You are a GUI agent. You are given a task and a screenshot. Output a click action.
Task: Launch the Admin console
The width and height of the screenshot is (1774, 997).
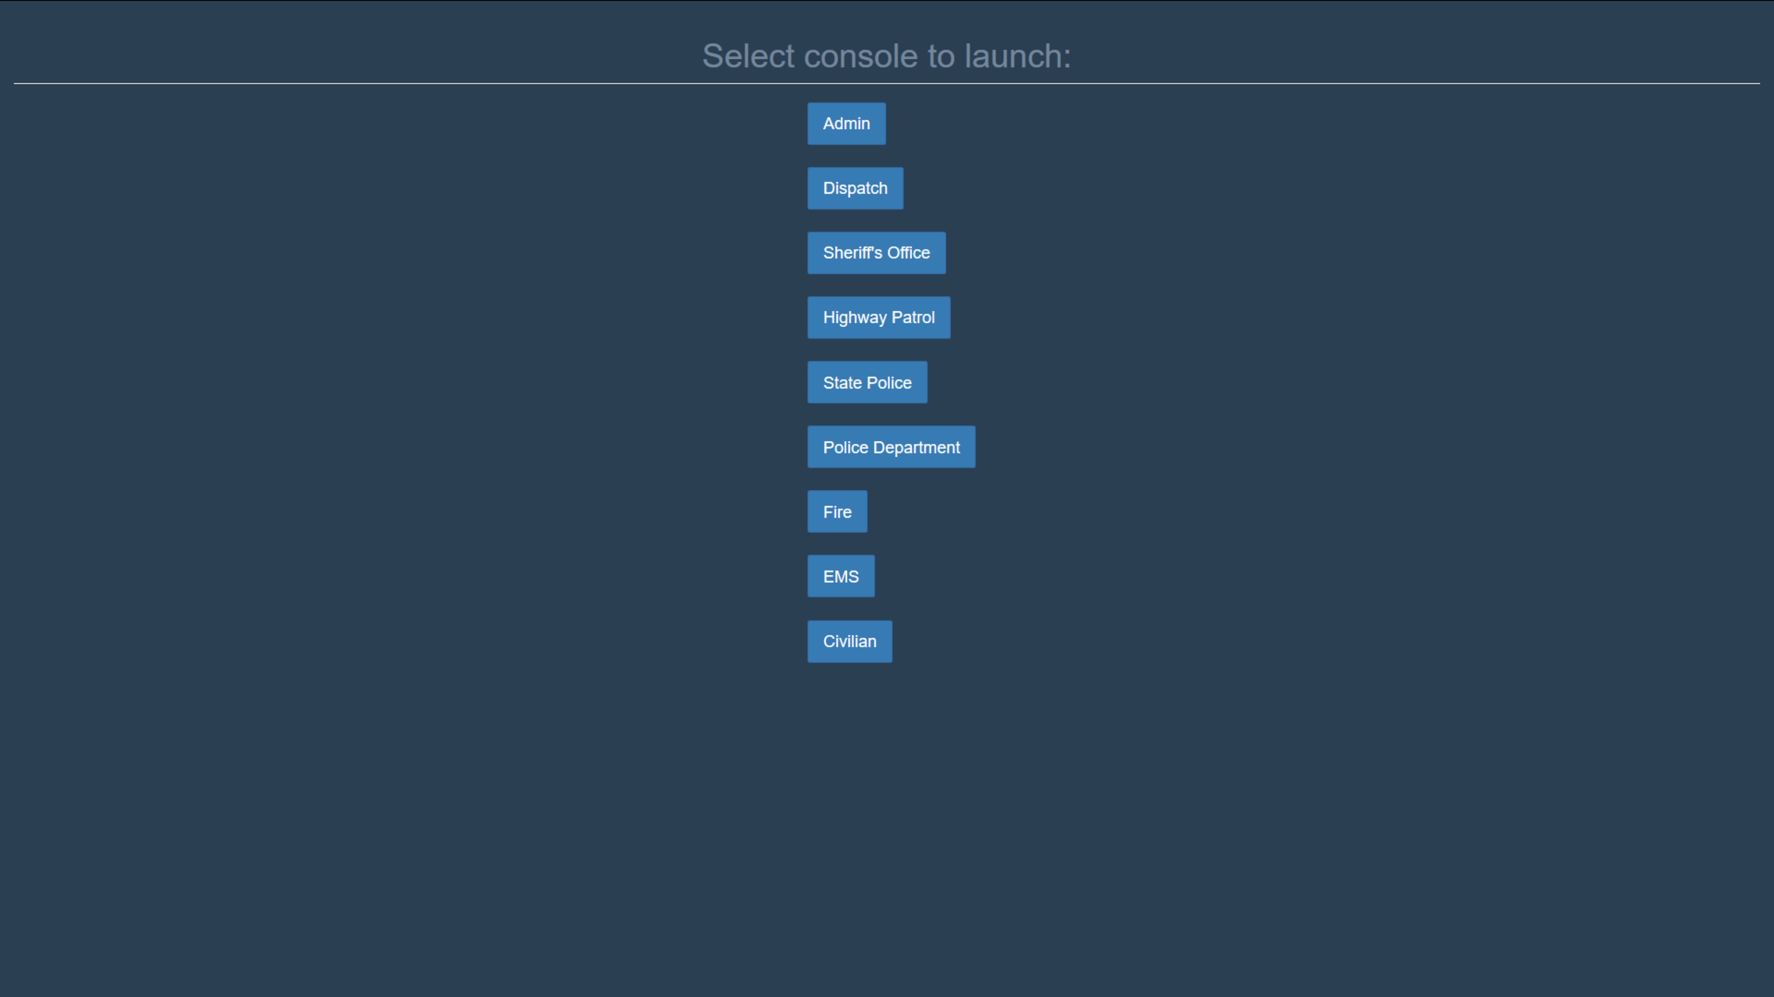[846, 124]
